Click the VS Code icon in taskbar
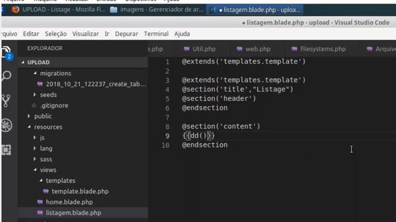The width and height of the screenshot is (396, 222). point(213,10)
